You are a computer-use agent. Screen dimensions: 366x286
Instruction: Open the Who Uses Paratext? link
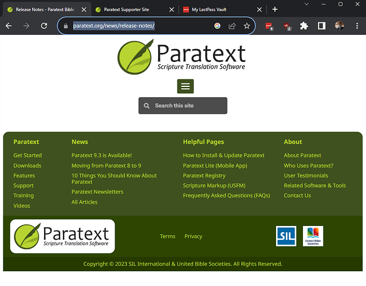(x=309, y=166)
